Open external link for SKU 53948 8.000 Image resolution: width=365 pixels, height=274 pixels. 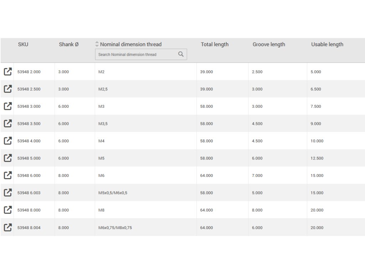[x=7, y=210]
